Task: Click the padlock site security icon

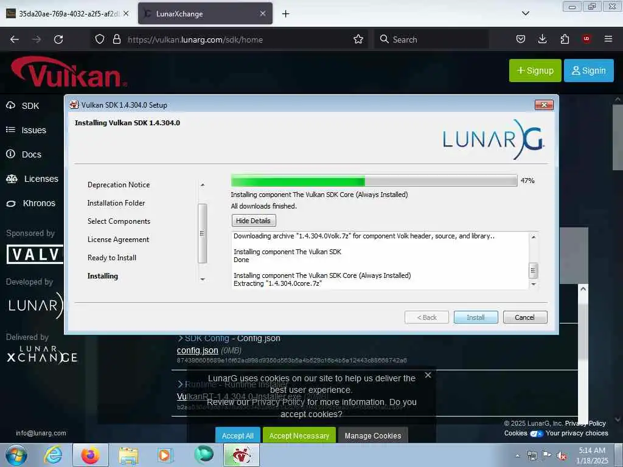Action: coord(116,40)
